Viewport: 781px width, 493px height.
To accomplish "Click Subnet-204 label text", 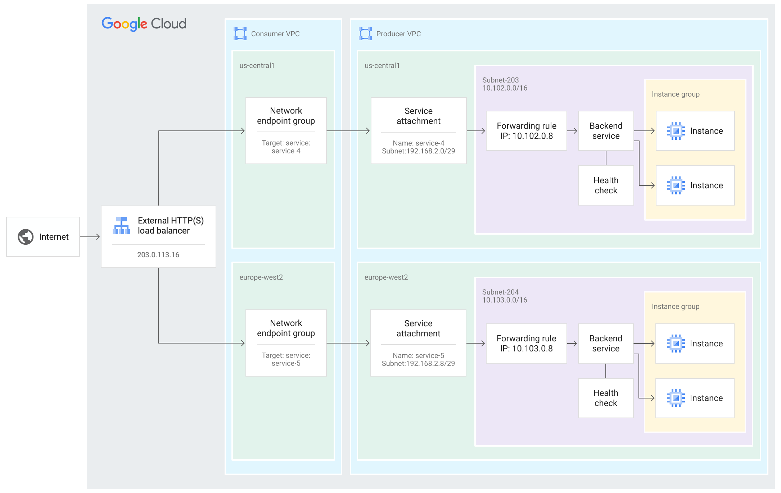I will 500,292.
